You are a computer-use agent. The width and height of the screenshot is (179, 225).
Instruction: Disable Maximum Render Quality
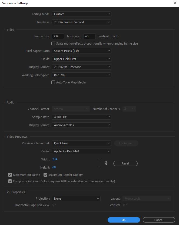(x=45, y=175)
